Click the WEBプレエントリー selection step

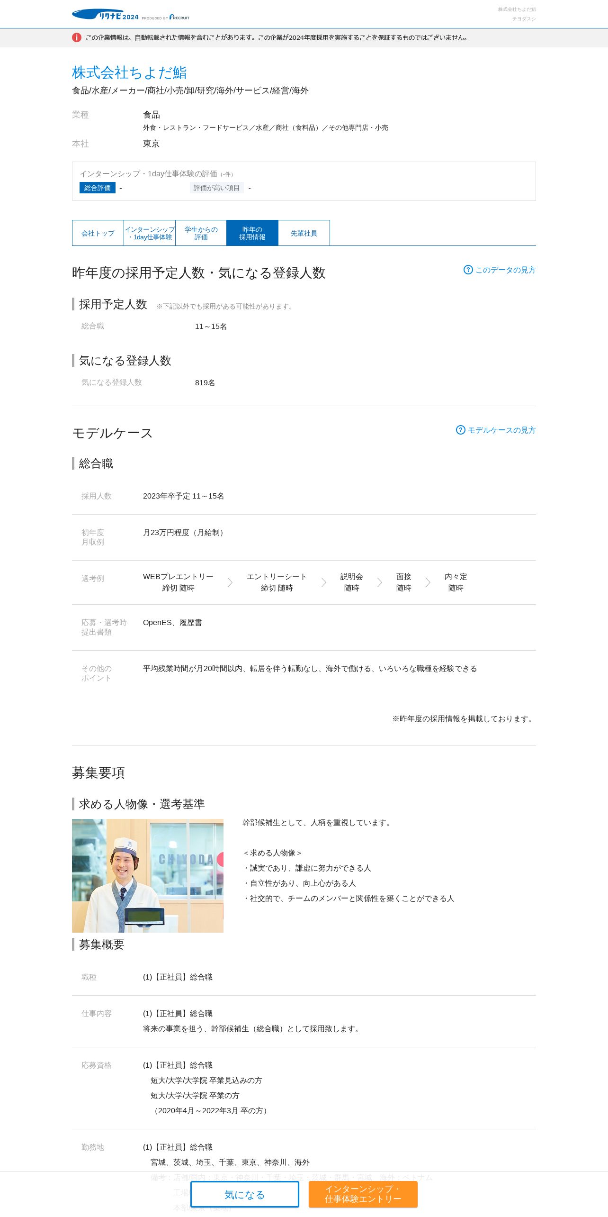tap(178, 582)
